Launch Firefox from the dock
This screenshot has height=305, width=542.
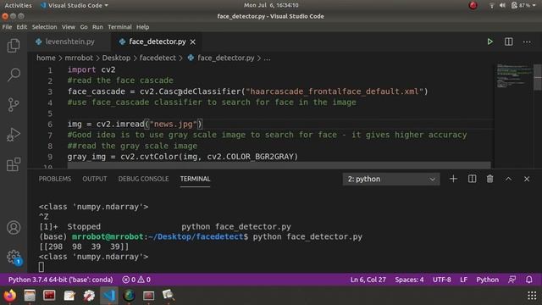(x=9, y=296)
